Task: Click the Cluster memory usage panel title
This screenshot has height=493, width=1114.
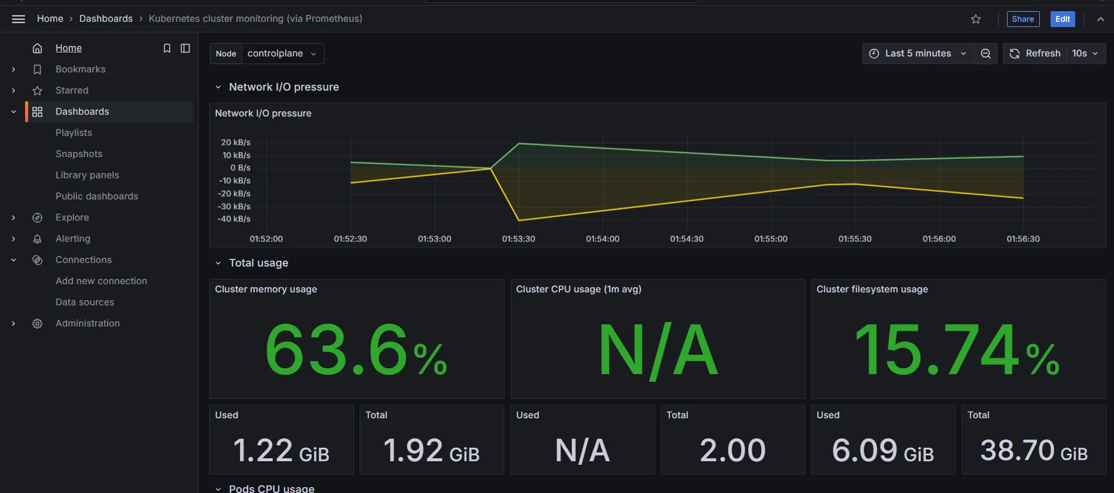Action: [x=266, y=289]
